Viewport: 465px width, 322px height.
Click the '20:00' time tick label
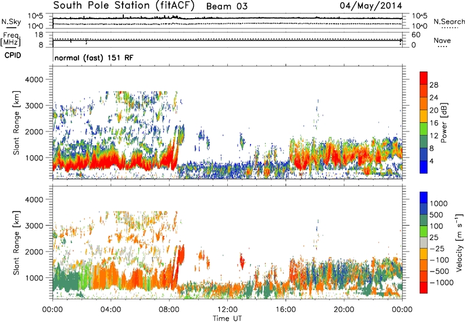[344, 310]
